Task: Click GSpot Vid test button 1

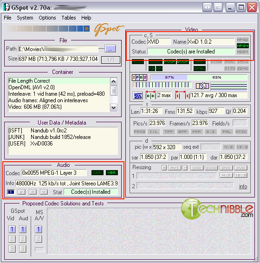Action: 12,229
